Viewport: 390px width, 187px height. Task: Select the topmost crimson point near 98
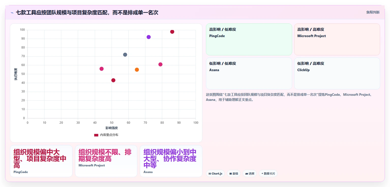tap(172, 32)
